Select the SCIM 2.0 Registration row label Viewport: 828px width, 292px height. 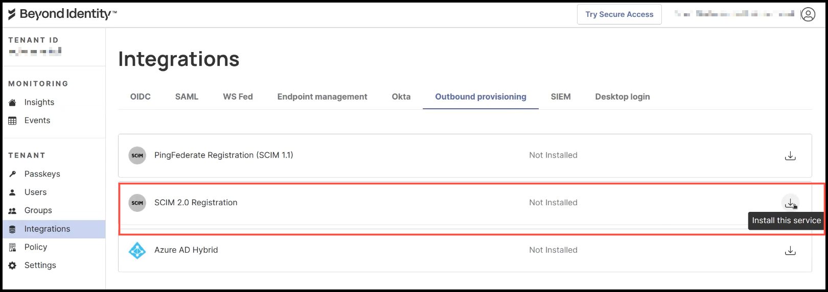tap(196, 203)
